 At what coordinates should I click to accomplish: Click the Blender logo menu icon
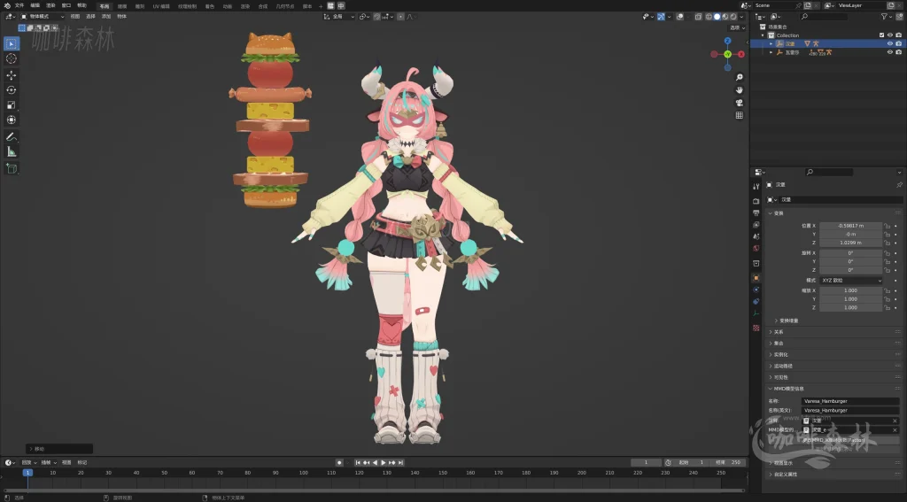[x=7, y=6]
